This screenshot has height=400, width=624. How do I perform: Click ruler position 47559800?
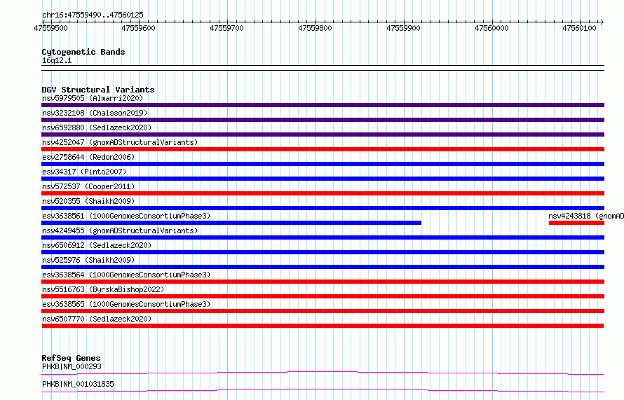[316, 28]
